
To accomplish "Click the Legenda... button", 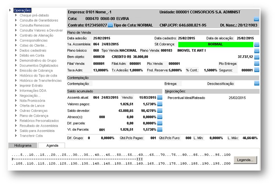I will tap(245, 160).
